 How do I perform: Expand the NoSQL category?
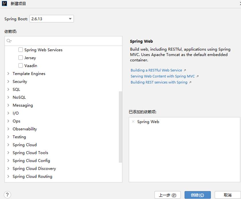[8, 97]
